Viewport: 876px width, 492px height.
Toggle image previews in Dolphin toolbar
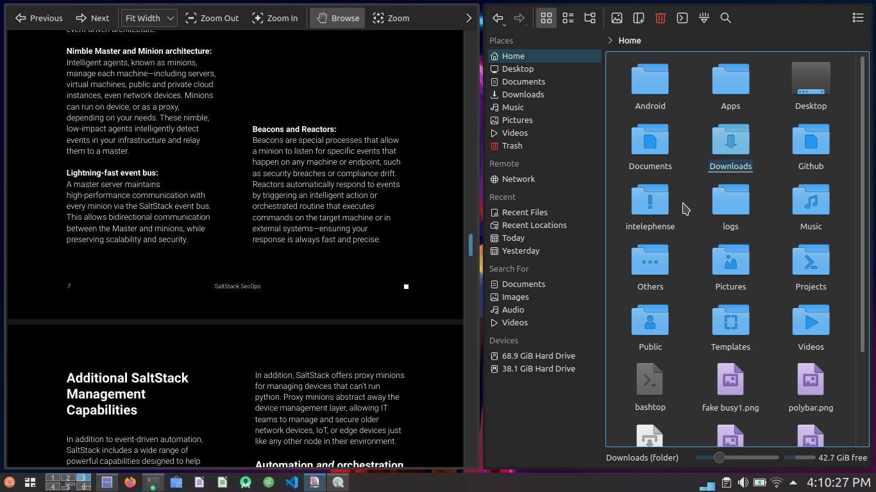point(617,18)
